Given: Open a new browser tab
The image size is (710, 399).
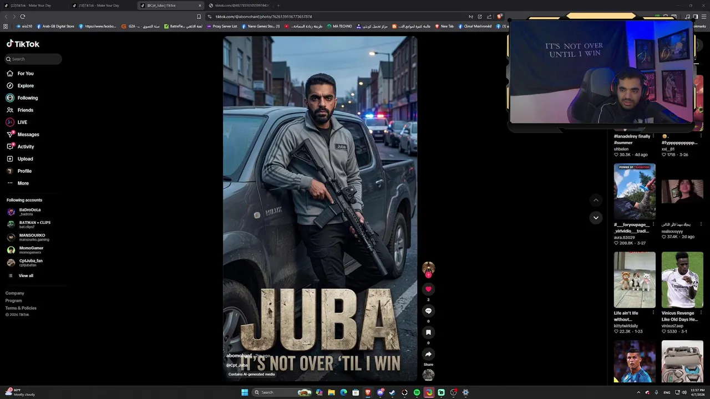Looking at the screenshot, I should pyautogui.click(x=278, y=6).
